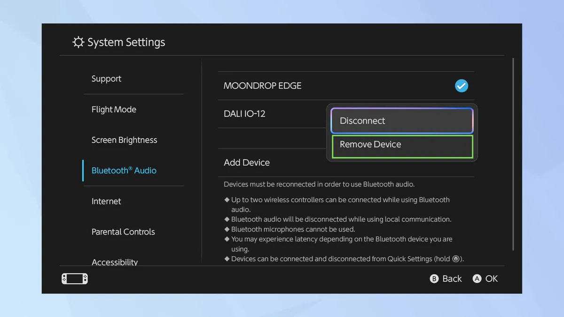Image resolution: width=564 pixels, height=317 pixels.
Task: Open Accessibility settings in the sidebar
Action: (x=115, y=262)
